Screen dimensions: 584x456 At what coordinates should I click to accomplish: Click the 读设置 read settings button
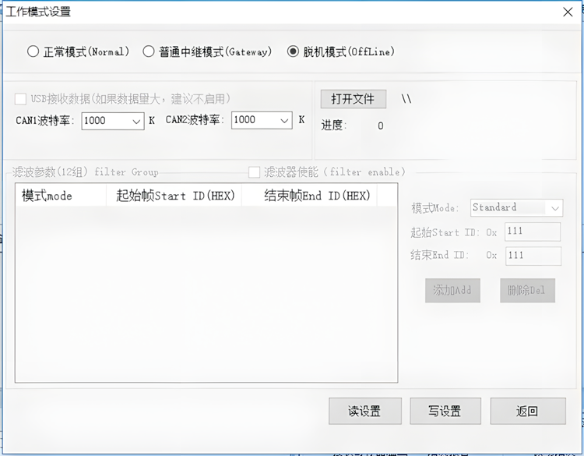(364, 412)
